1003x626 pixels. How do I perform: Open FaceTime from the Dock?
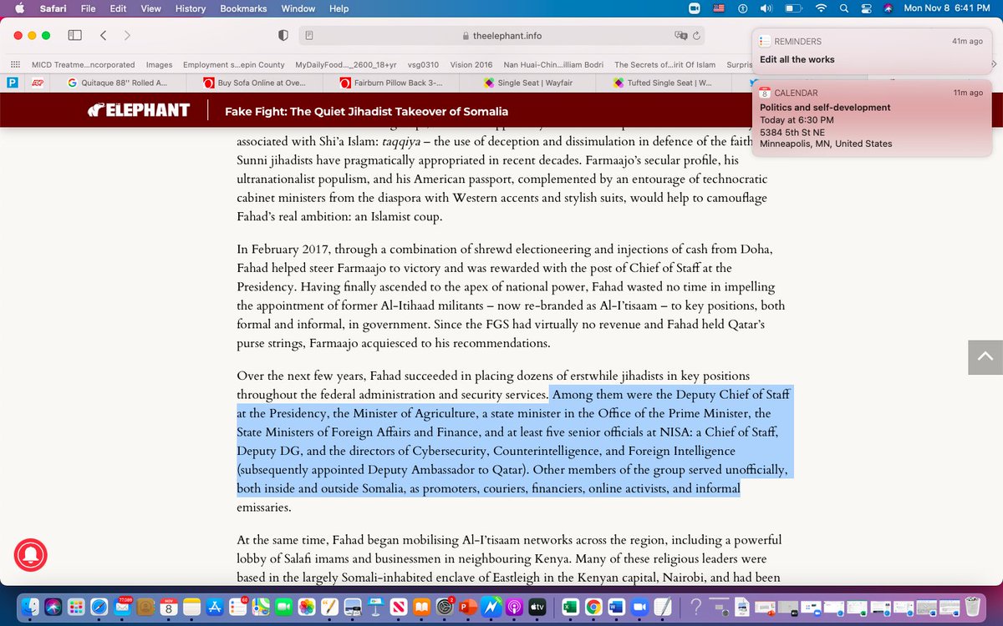point(284,607)
